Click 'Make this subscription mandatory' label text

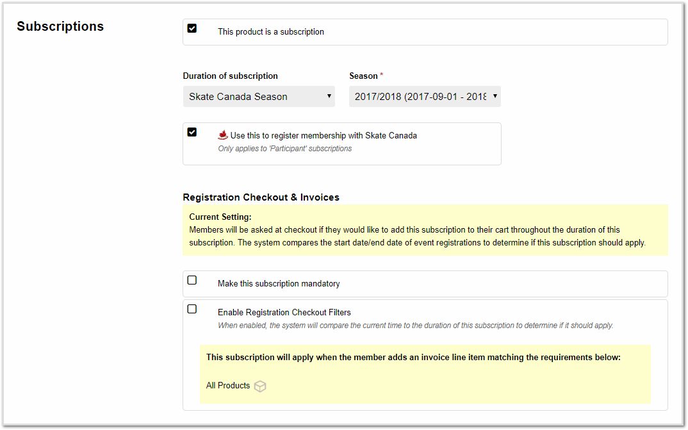tap(279, 284)
